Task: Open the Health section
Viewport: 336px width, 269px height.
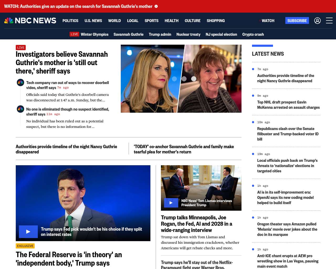Action: pyautogui.click(x=171, y=20)
